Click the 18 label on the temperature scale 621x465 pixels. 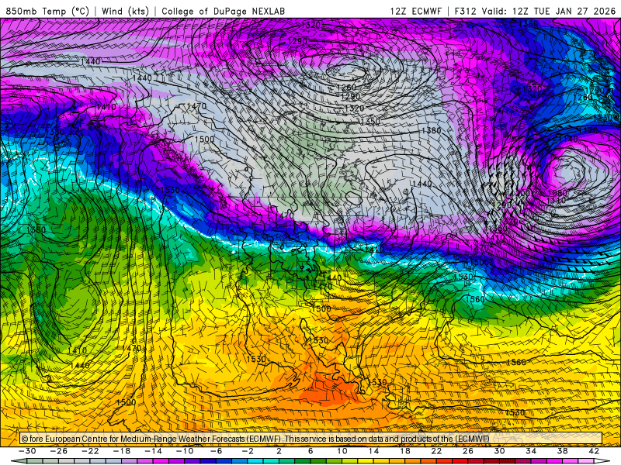(404, 451)
